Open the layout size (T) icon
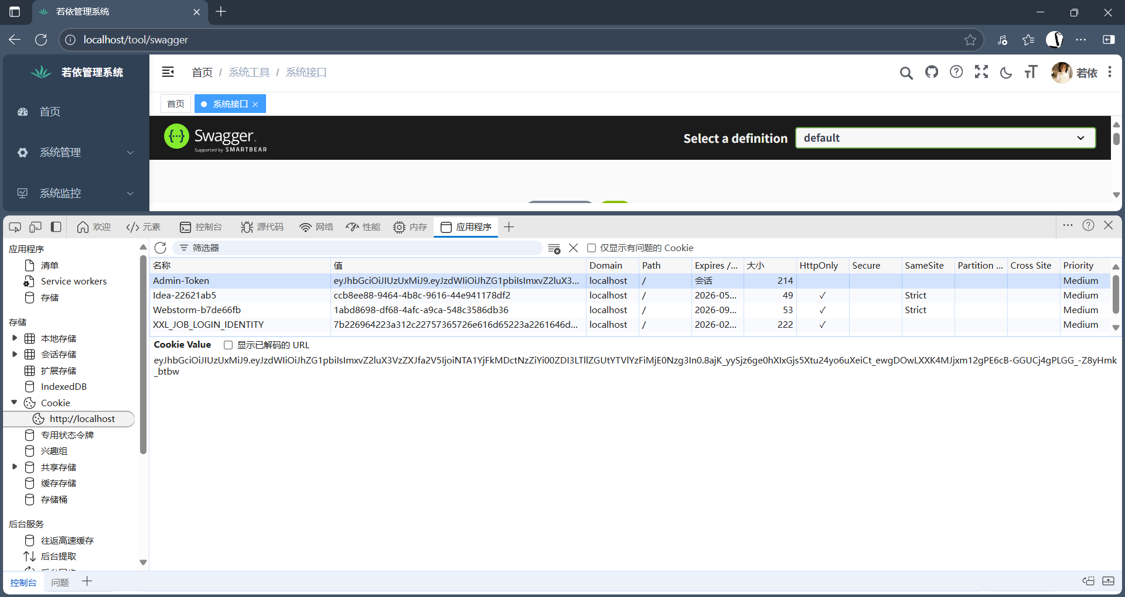 [1031, 72]
